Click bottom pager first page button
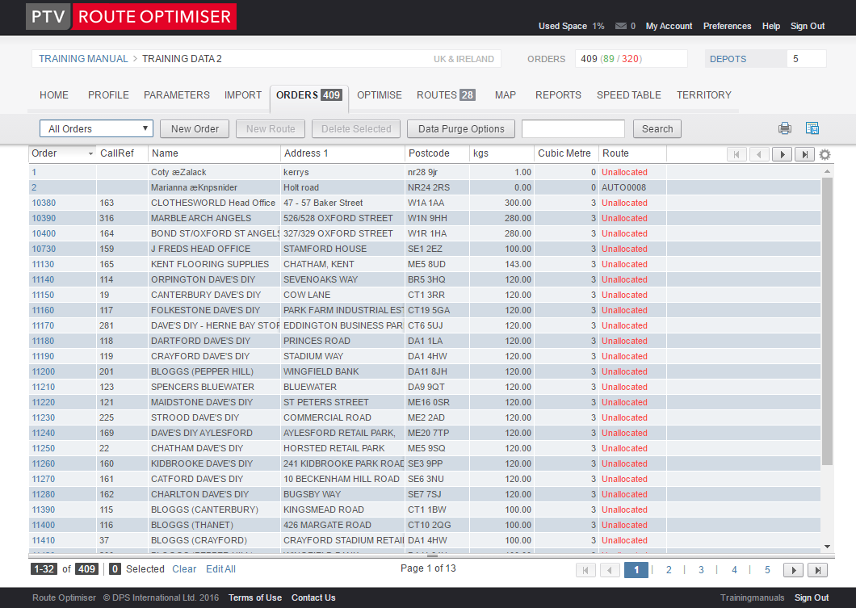This screenshot has height=608, width=856. coord(585,570)
